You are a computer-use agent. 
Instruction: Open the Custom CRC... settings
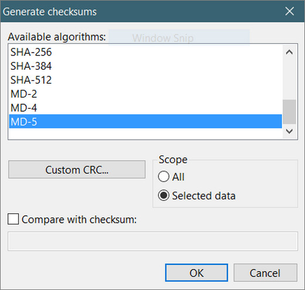pyautogui.click(x=77, y=170)
